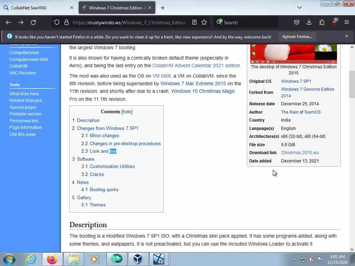The image size is (355, 266).
Task: Hide the Contents table via [hide]
Action: [127, 112]
